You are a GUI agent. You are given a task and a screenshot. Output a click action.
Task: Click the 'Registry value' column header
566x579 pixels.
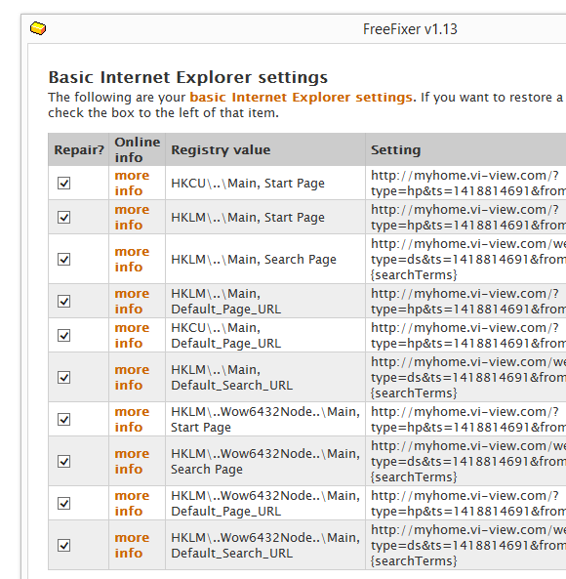coord(265,149)
